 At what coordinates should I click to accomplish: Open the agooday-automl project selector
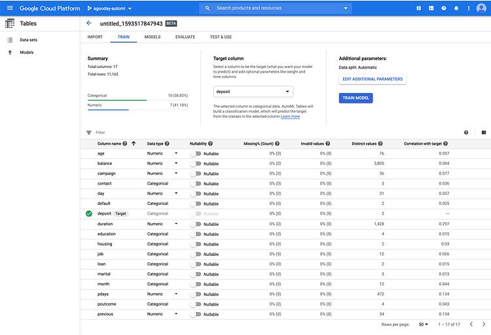click(x=109, y=9)
